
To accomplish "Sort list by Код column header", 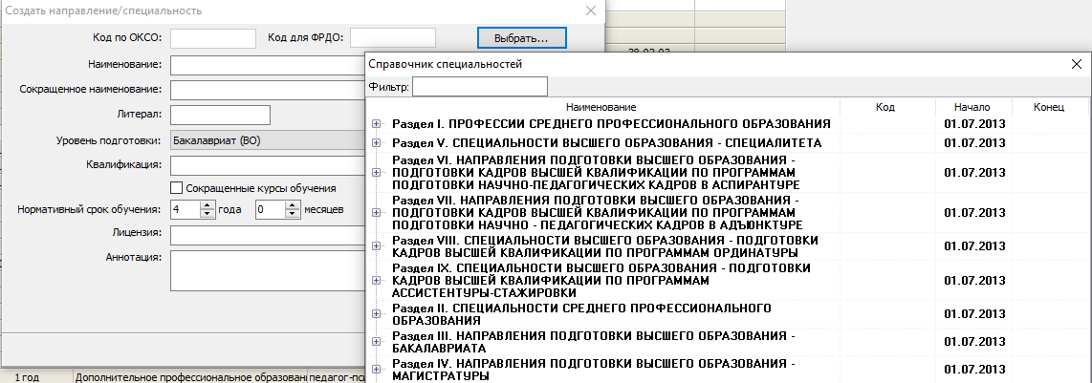I will tap(885, 107).
